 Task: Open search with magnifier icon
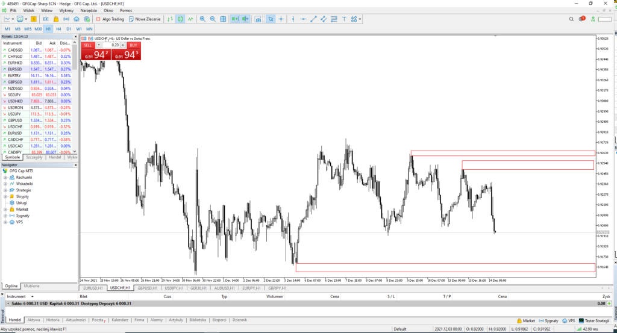click(x=572, y=19)
